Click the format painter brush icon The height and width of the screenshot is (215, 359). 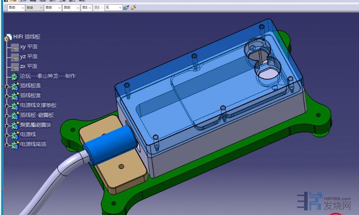coord(126,8)
